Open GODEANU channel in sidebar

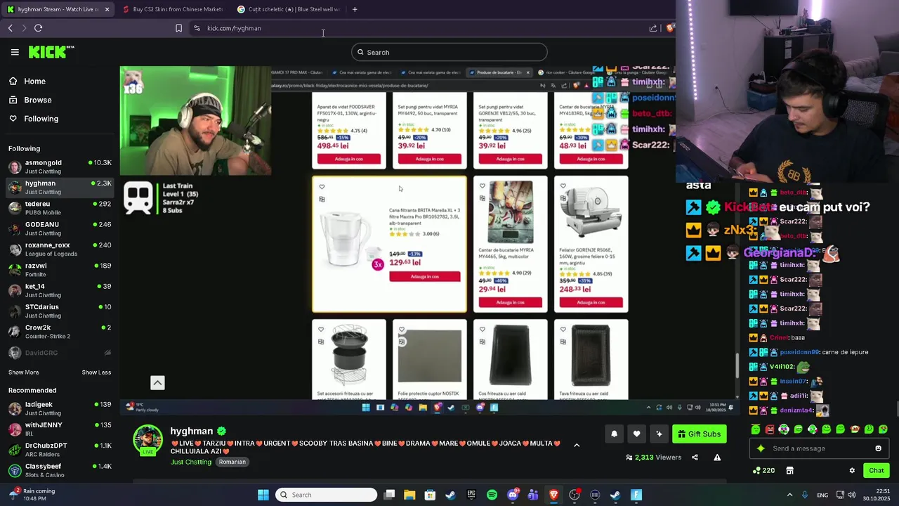tap(60, 228)
